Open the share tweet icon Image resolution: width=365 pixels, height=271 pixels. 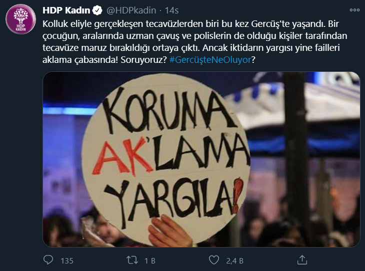pos(302,260)
